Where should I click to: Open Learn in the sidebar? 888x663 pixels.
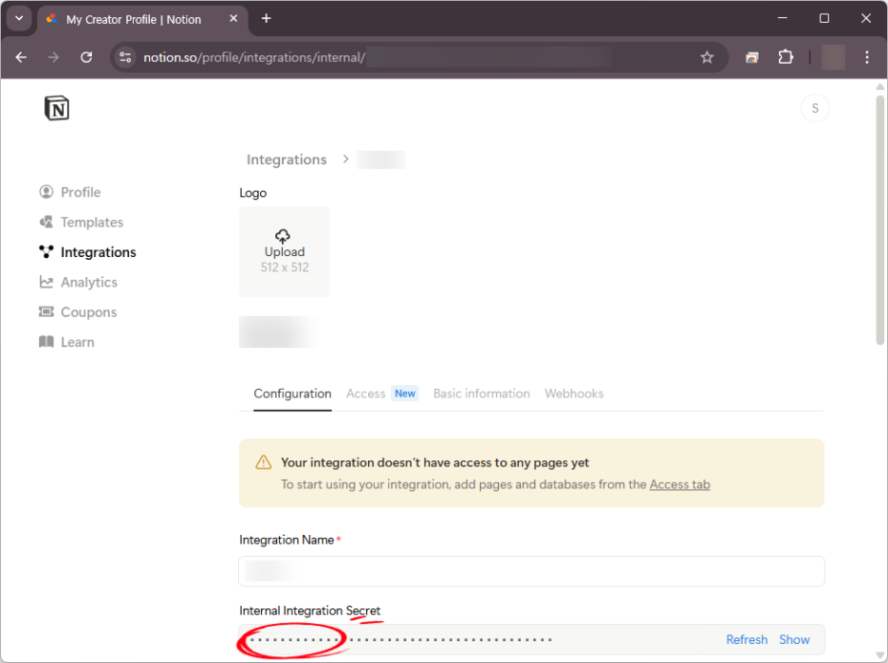coord(66,342)
